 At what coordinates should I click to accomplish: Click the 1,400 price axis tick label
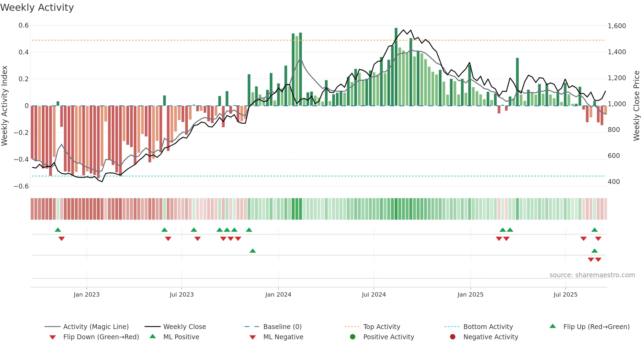point(617,52)
